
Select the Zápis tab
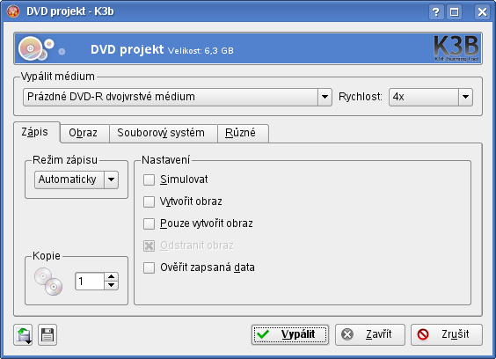point(37,132)
